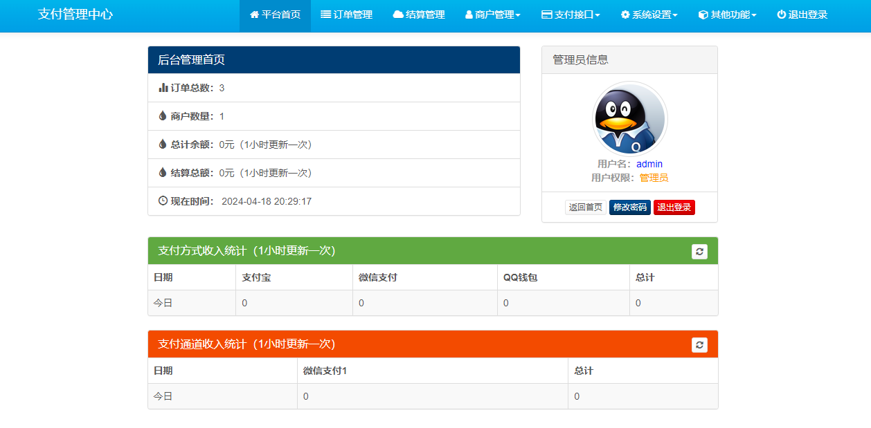Click the 支付管理中心 brand title
The width and height of the screenshot is (871, 428).
click(75, 15)
